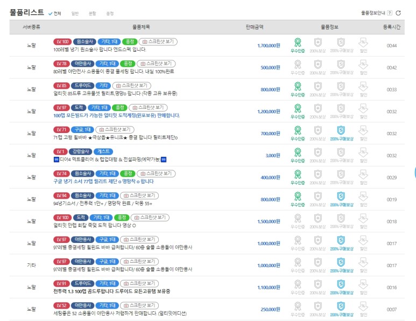
Task: Open listing '얼티밋 만렙 회칼 죽덫 도적 팝니다'
Action: pyautogui.click(x=95, y=226)
